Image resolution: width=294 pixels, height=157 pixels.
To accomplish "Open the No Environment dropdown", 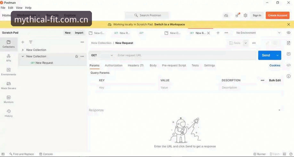I will pyautogui.click(x=258, y=33).
